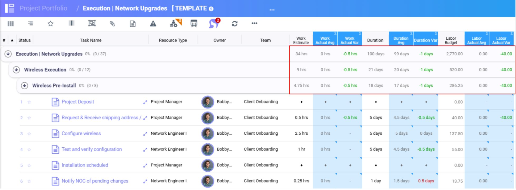Viewport: 516px width, 190px height.
Task: Open the Test and verify configuration task
Action: pos(91,149)
